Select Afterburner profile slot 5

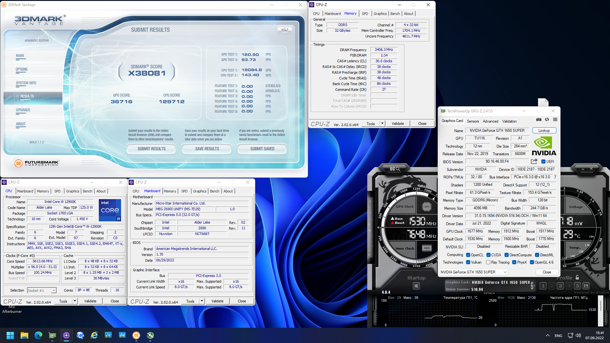[578, 286]
